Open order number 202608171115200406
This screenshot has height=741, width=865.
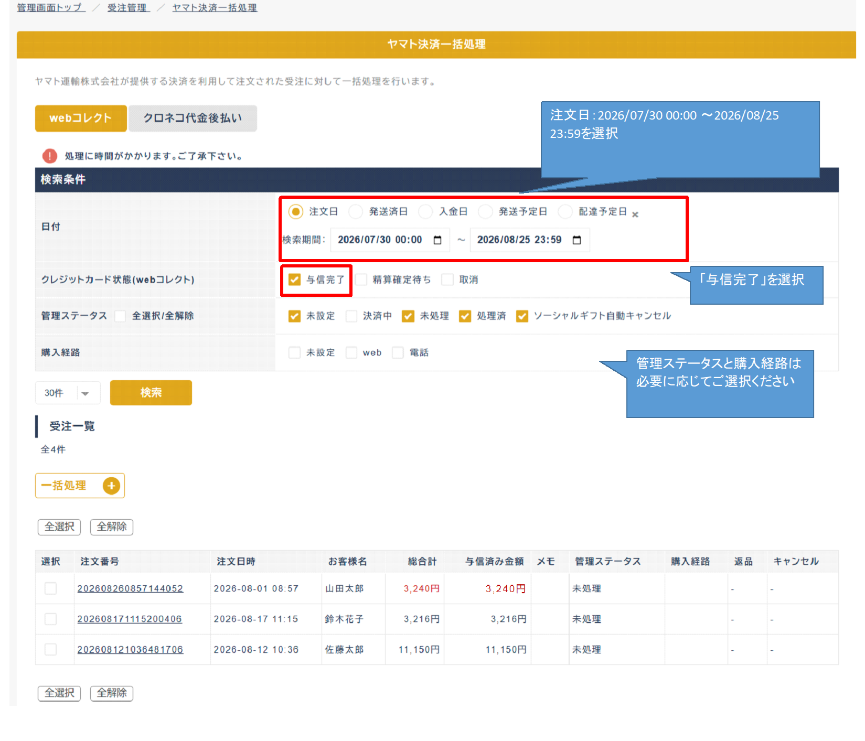pos(130,619)
